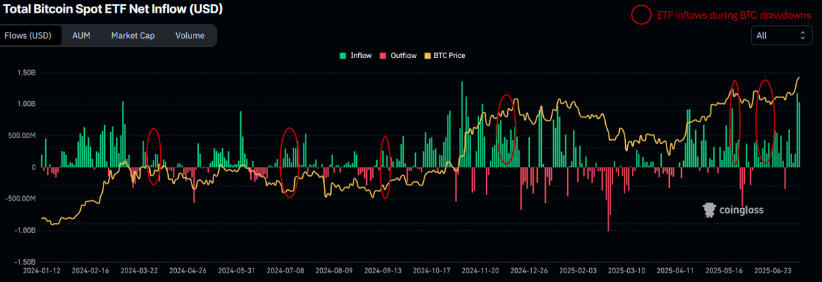This screenshot has width=822, height=282.
Task: Select the red ellipse near 2024-07-08
Action: click(290, 163)
